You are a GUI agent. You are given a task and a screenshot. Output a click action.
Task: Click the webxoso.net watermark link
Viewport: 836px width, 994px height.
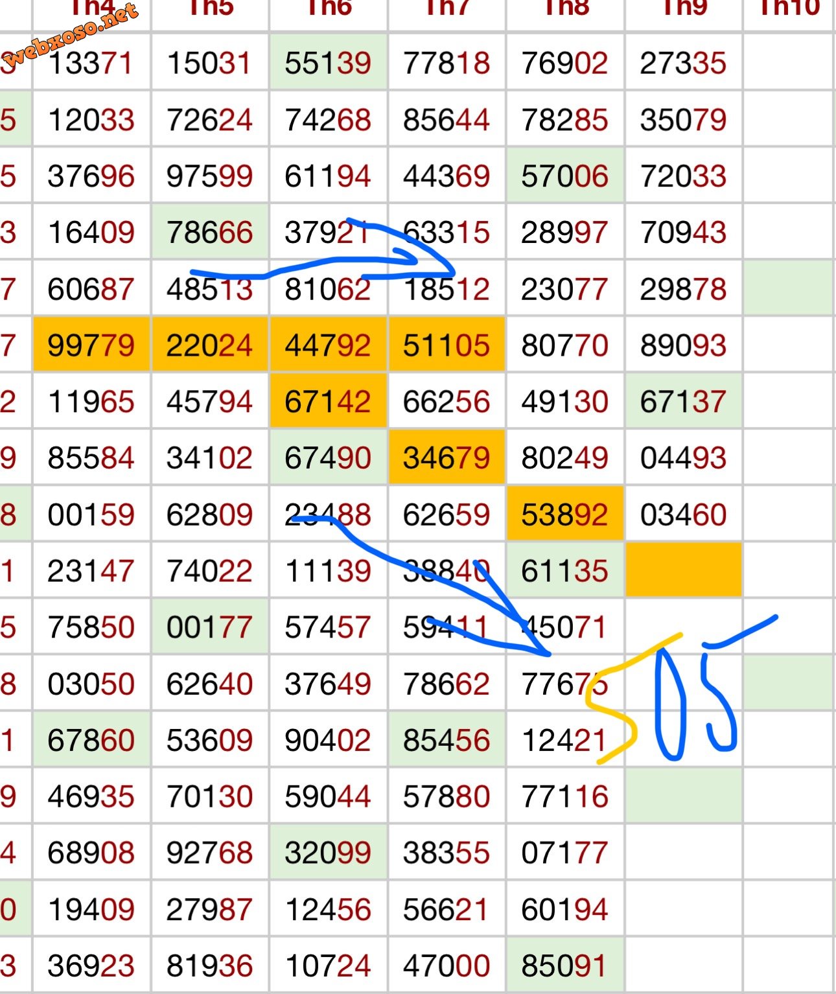tap(73, 34)
